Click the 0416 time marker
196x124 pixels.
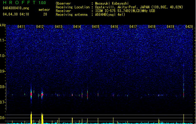114,27
